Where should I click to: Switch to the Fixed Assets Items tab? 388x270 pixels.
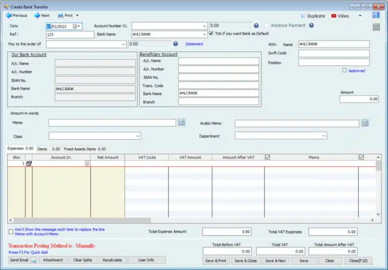pyautogui.click(x=79, y=149)
